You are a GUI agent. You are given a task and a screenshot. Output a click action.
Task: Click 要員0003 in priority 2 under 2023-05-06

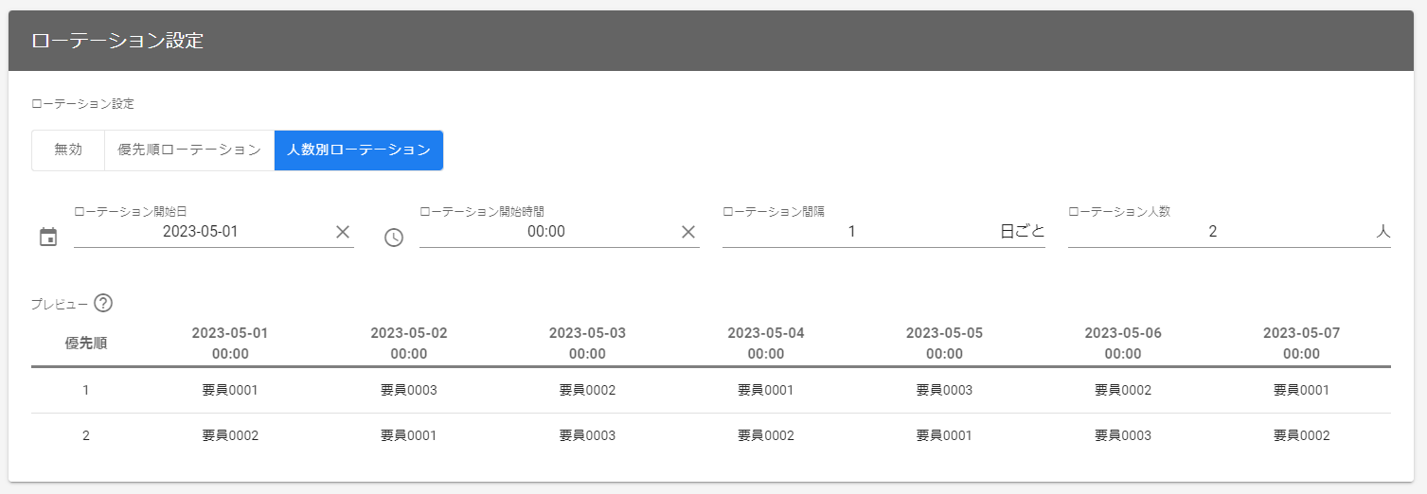1123,436
